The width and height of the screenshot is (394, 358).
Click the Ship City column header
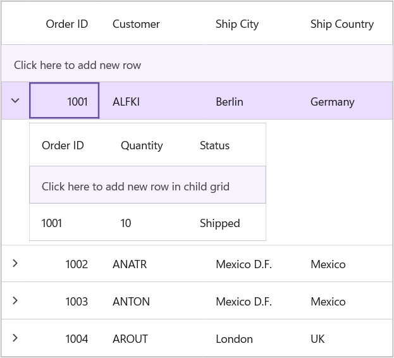[237, 25]
